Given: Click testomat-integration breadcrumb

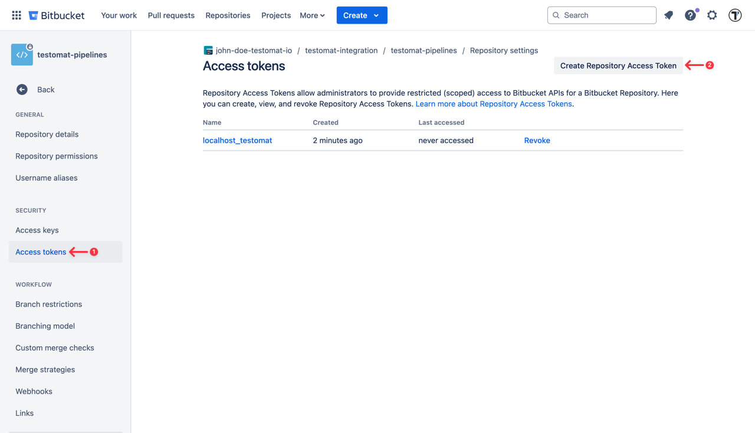Looking at the screenshot, I should pyautogui.click(x=341, y=51).
